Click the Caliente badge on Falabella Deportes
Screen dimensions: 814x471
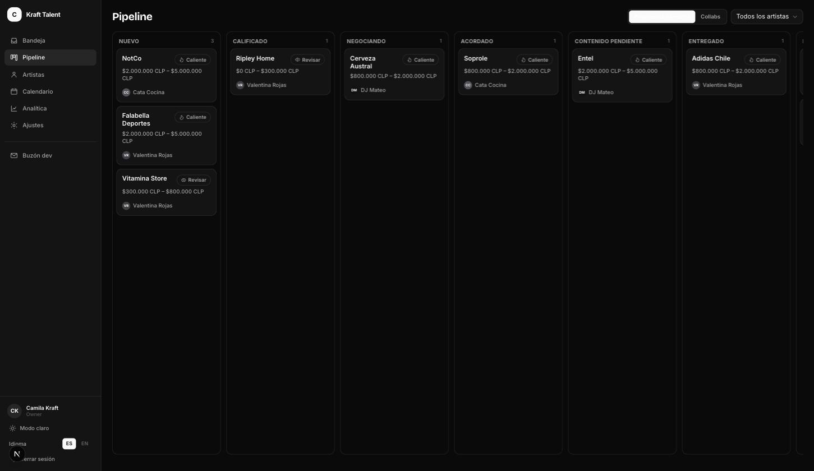tap(192, 117)
